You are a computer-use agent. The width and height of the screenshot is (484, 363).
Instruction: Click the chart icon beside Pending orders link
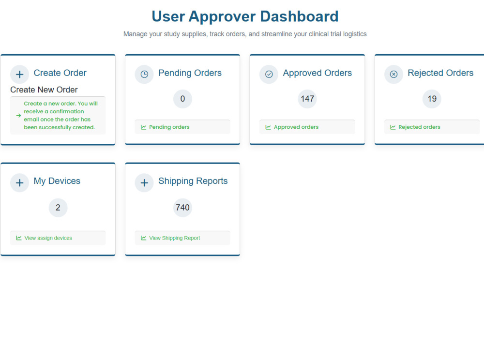coord(144,127)
